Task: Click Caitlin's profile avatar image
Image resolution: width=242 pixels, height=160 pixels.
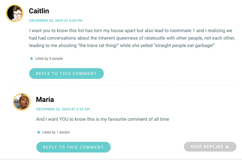Action: (15, 13)
